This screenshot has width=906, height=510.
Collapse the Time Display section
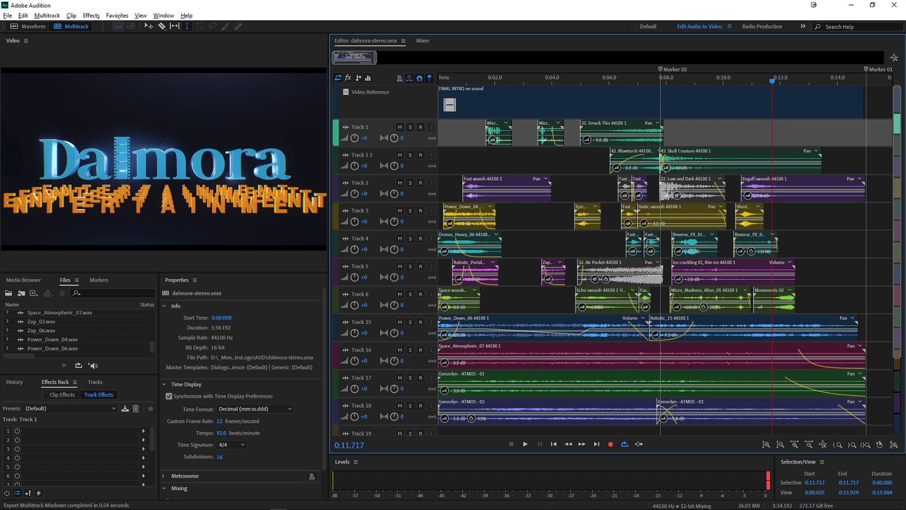click(164, 385)
